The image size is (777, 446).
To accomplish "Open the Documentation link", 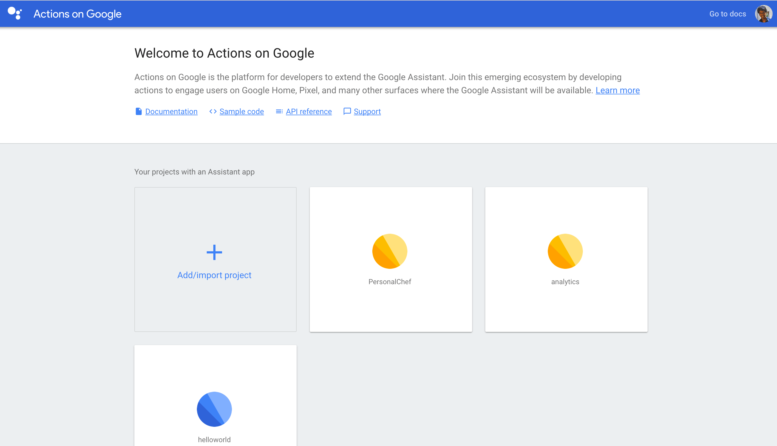I will [x=171, y=111].
